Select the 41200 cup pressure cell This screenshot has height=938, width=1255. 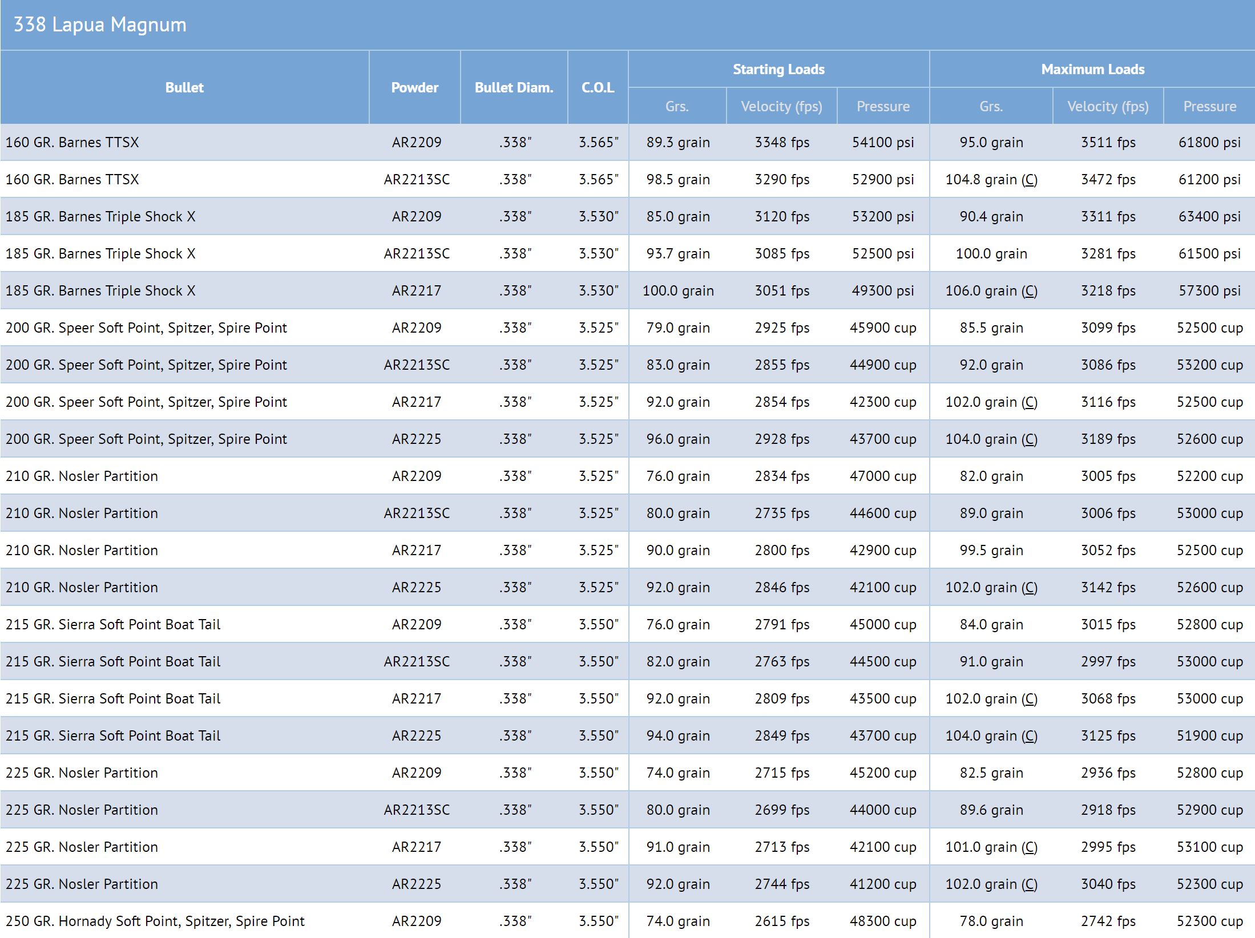coord(883,884)
